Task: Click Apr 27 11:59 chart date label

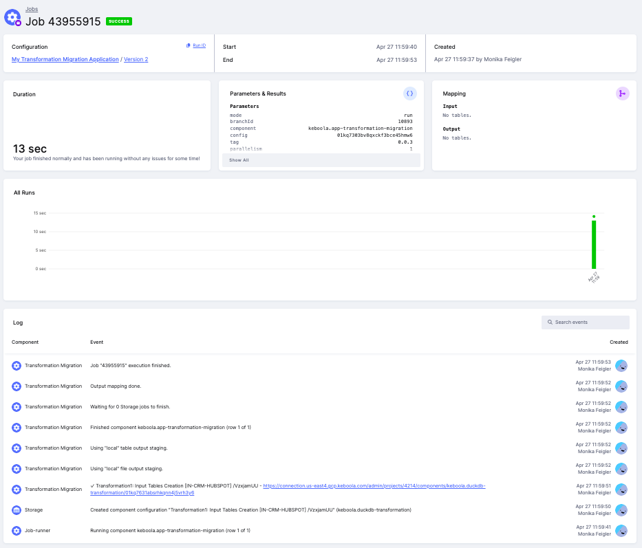Action: (594, 277)
